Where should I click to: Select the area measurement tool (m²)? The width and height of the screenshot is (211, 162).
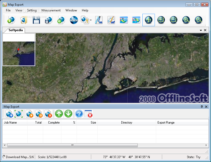(111, 20)
